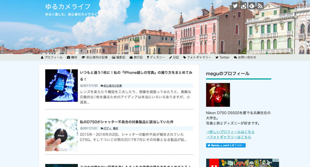The width and height of the screenshot is (310, 167).
Task: Open the 機材 menu item
Action: pyautogui.click(x=72, y=57)
